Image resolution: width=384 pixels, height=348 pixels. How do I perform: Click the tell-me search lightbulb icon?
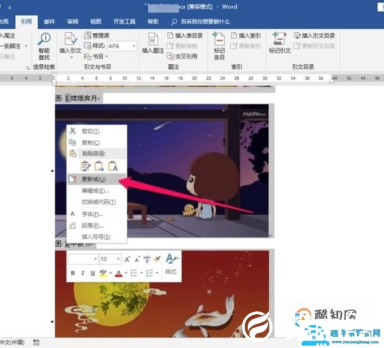pyautogui.click(x=174, y=22)
